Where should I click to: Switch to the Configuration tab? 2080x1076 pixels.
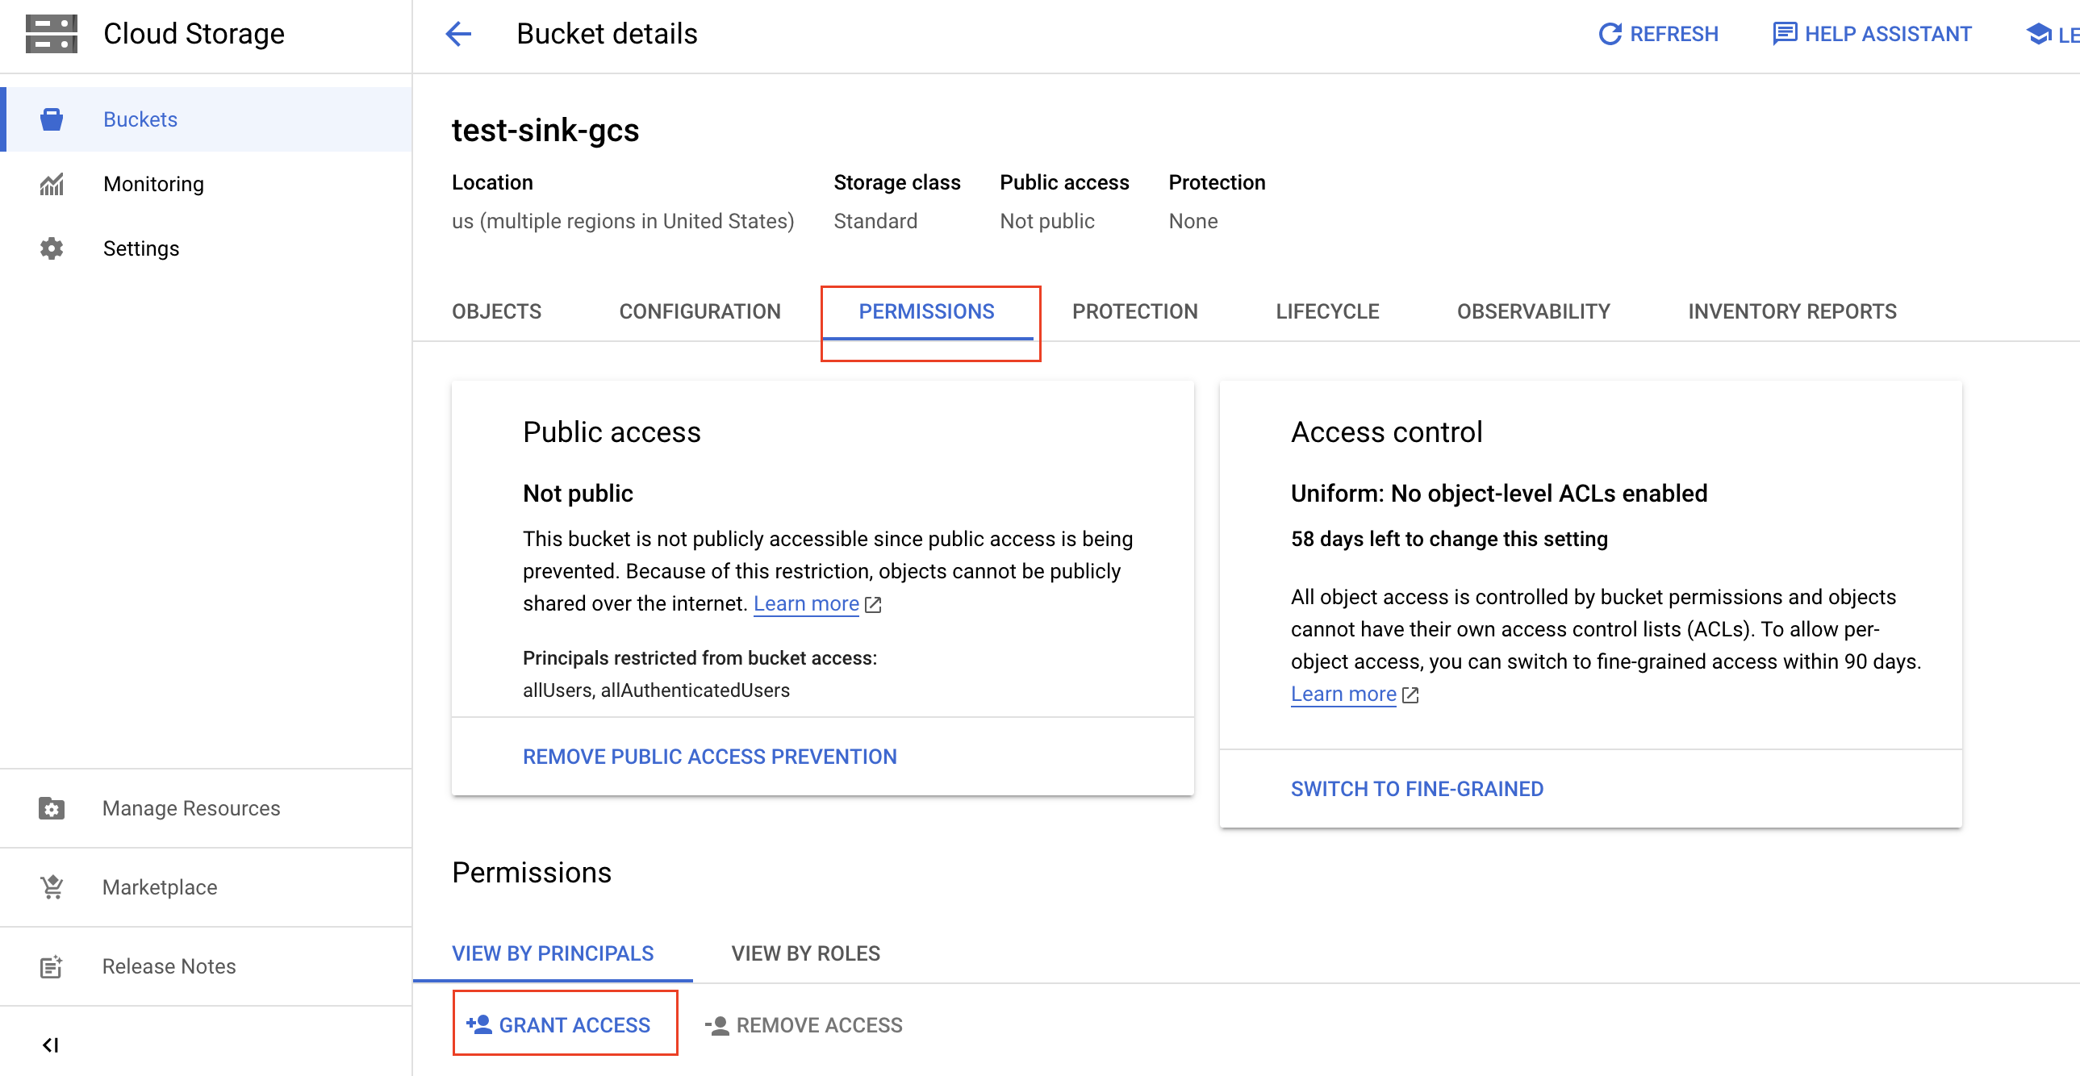click(700, 311)
